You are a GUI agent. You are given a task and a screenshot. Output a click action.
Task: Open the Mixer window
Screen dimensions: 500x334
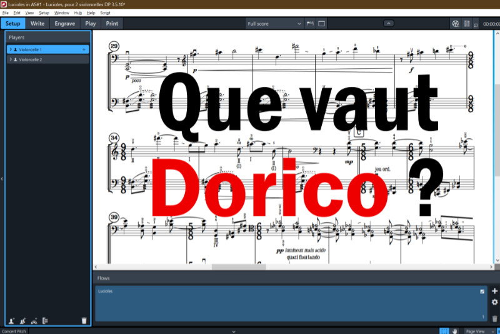click(467, 24)
